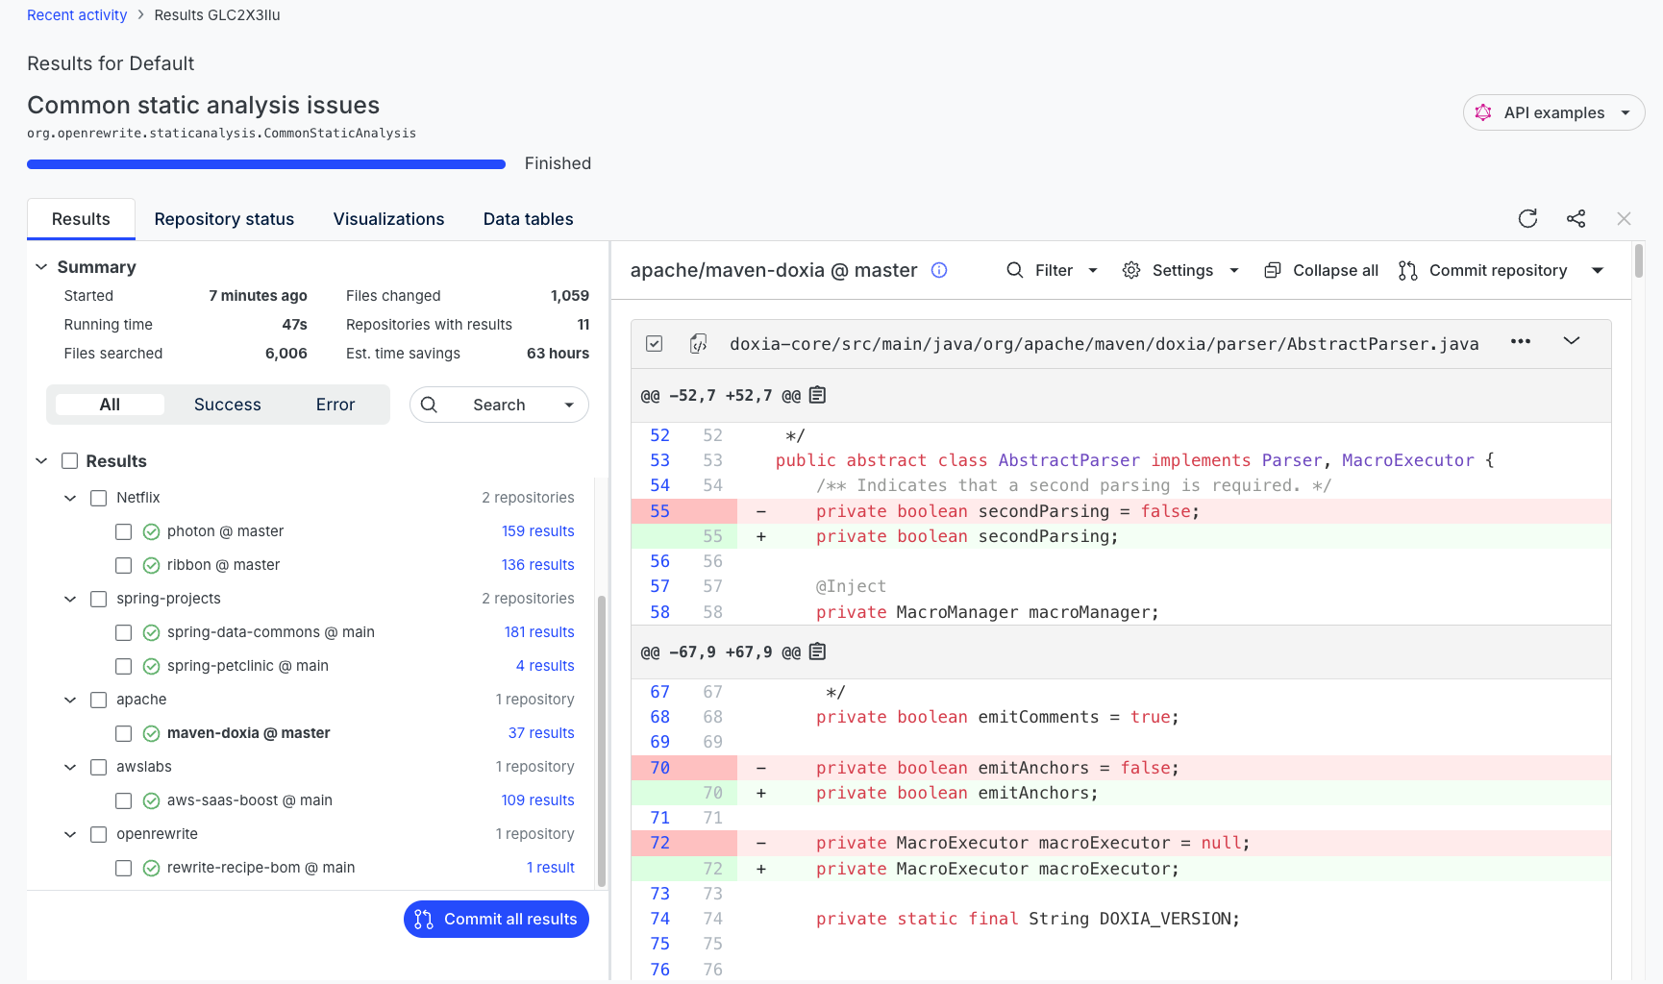Click the success status icon for aws-saas-boost
This screenshot has height=984, width=1663.
click(151, 800)
